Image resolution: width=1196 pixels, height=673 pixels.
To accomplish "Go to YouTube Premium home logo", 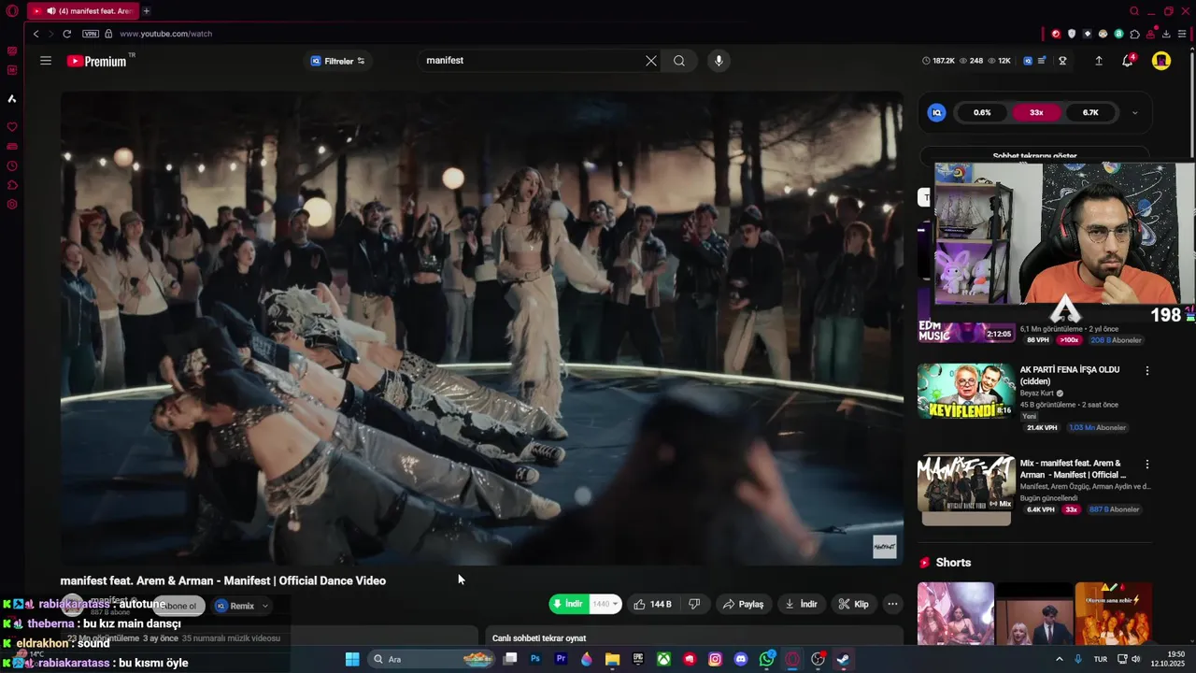I will [96, 61].
